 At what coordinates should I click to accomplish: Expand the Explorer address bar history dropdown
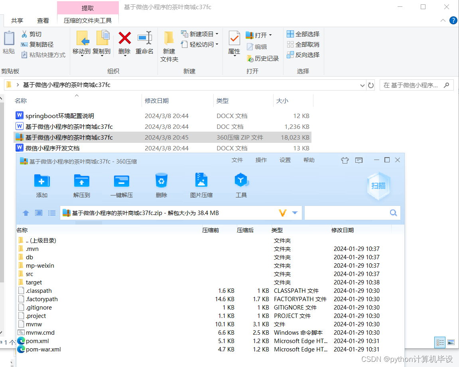362,85
